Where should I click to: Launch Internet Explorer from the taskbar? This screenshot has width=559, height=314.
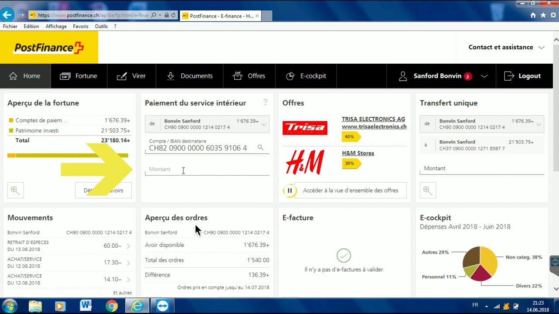(x=137, y=306)
